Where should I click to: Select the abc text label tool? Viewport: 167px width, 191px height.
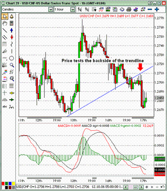[x=5, y=107]
